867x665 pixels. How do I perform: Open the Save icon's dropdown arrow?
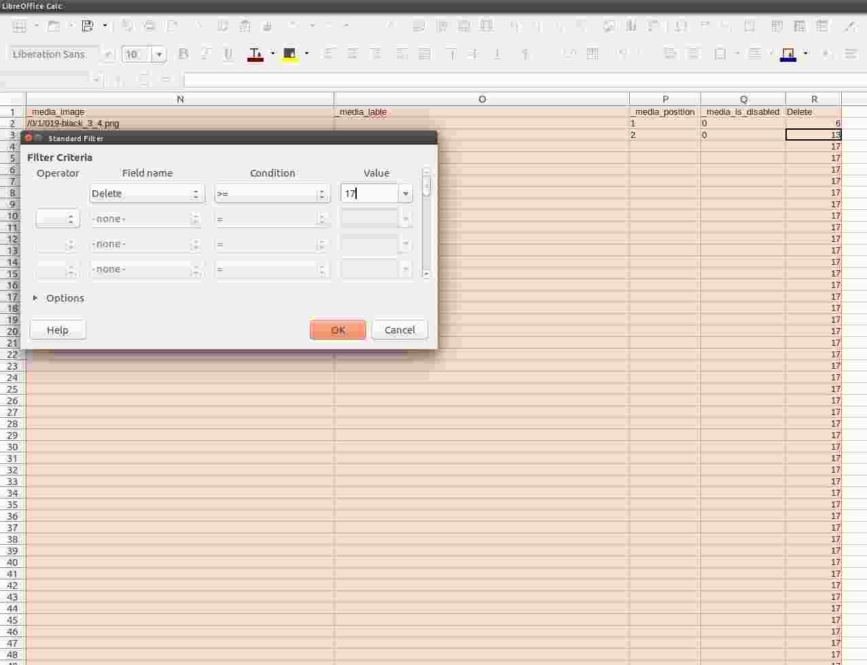click(x=105, y=26)
